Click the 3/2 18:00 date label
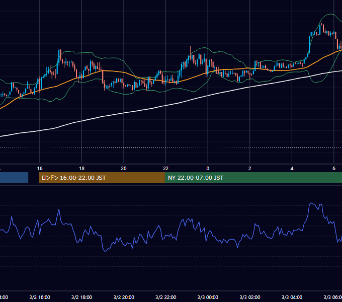 point(81,297)
